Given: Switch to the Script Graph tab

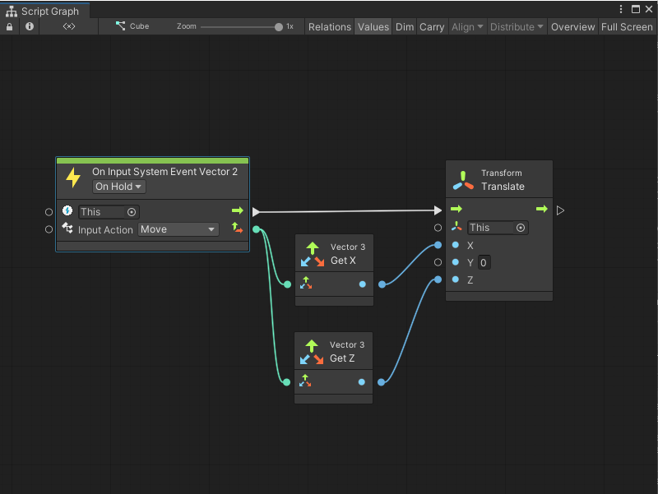Looking at the screenshot, I should pos(45,12).
